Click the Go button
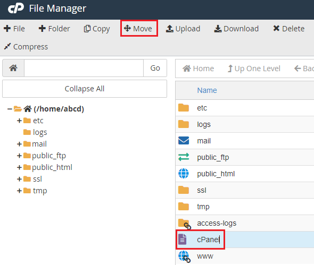 [x=155, y=68]
